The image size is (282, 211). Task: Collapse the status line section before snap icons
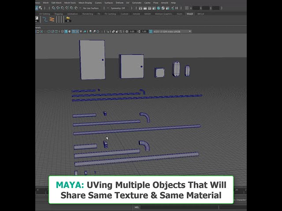click(x=49, y=8)
